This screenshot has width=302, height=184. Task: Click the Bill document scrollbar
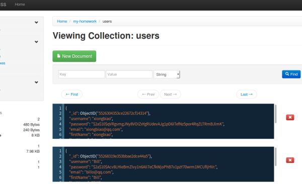(276, 157)
